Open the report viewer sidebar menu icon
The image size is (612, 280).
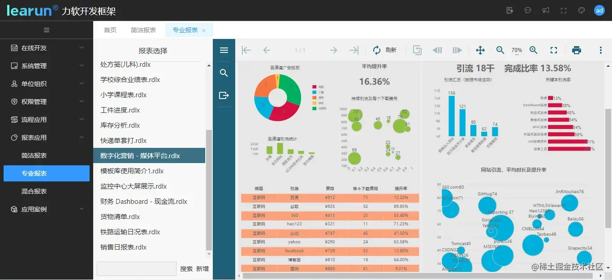click(224, 50)
